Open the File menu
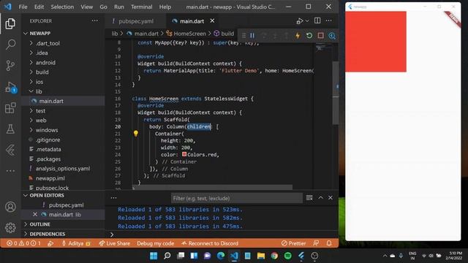Image resolution: width=468 pixels, height=263 pixels. tap(23, 7)
